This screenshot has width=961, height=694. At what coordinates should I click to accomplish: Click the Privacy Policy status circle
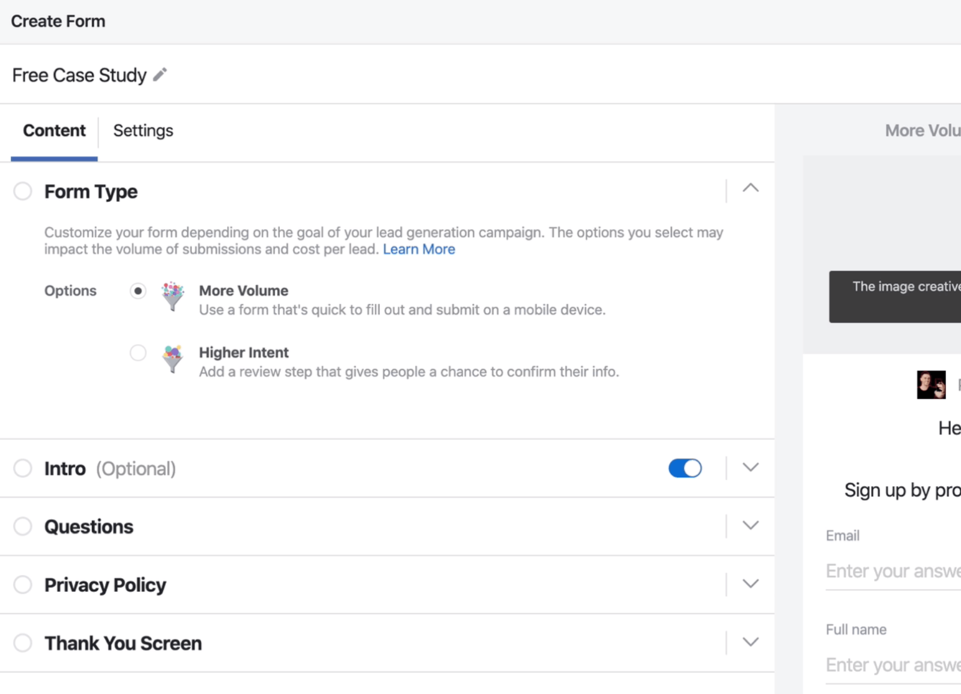(23, 585)
